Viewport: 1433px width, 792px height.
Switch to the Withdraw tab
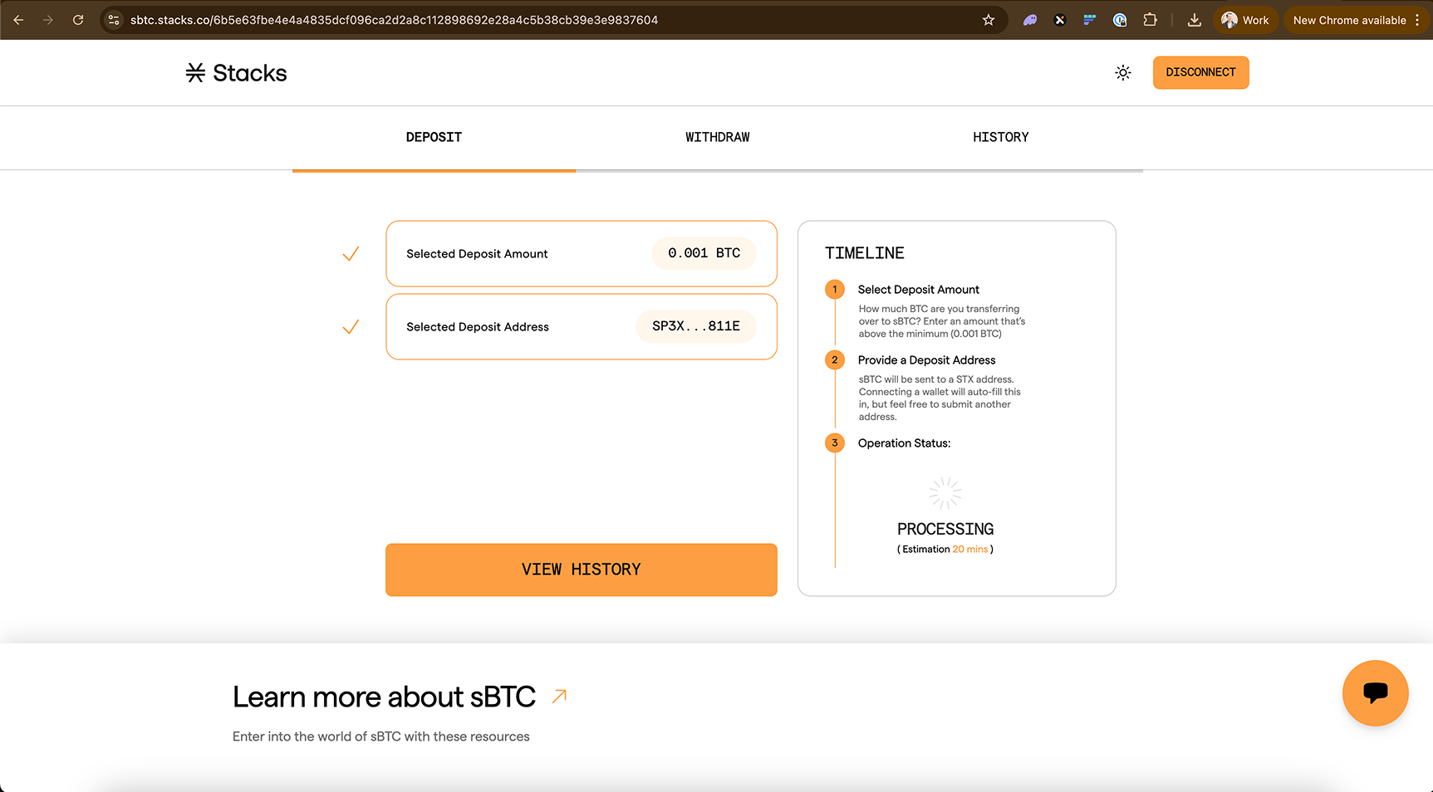(717, 138)
